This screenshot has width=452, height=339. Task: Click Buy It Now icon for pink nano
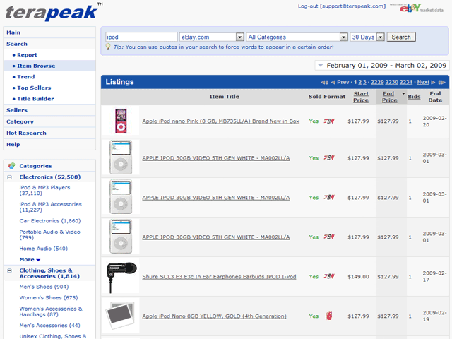tap(329, 121)
